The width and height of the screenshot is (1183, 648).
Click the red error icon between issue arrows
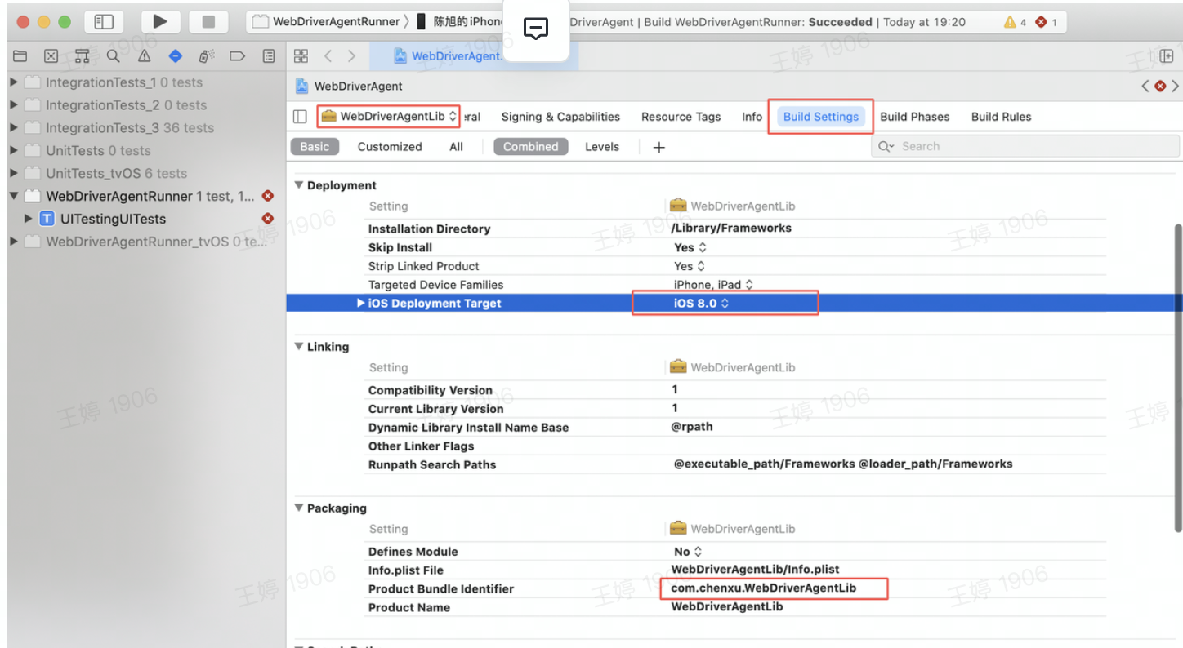1160,86
